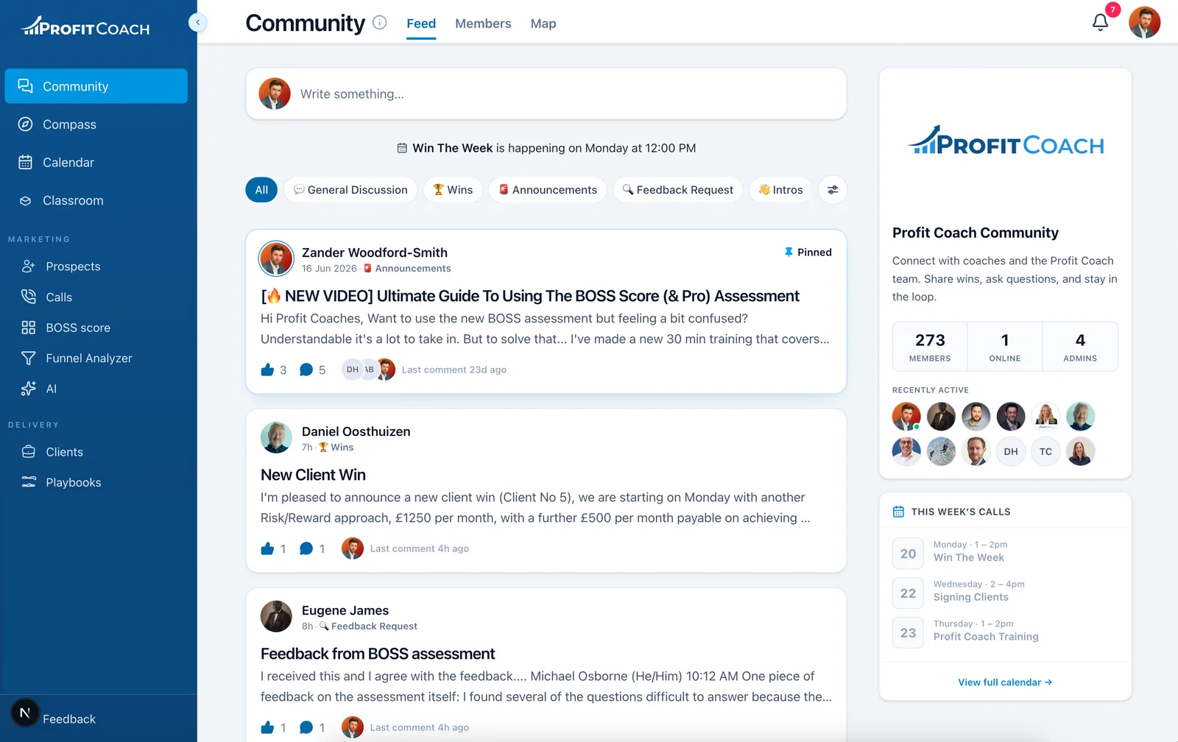Open Calendar in the sidebar

click(x=96, y=162)
